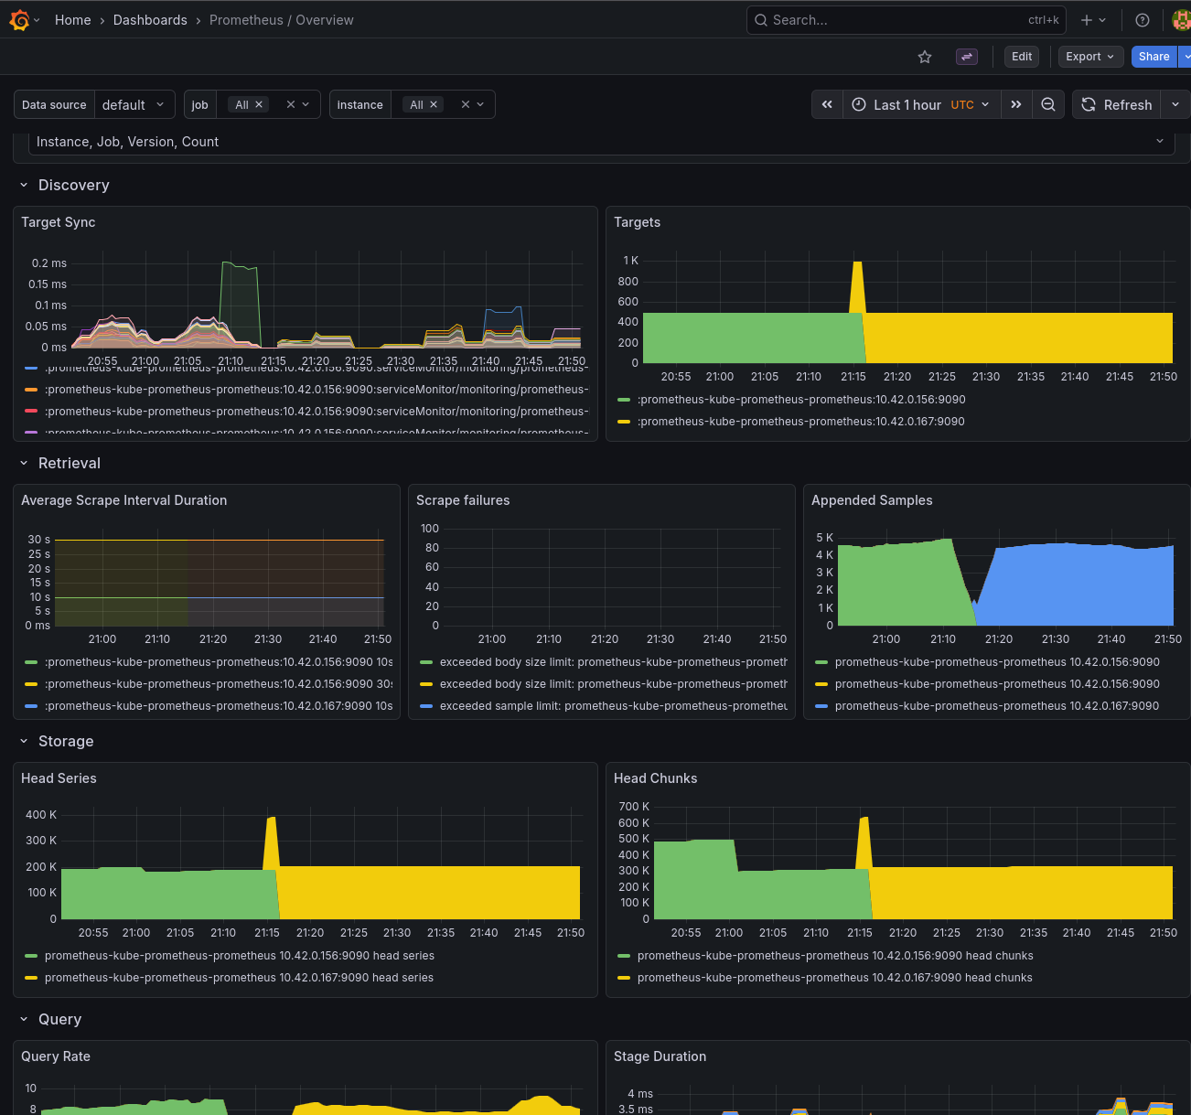Mark the dashboard as favorite with star icon
The width and height of the screenshot is (1191, 1115).
[x=924, y=56]
